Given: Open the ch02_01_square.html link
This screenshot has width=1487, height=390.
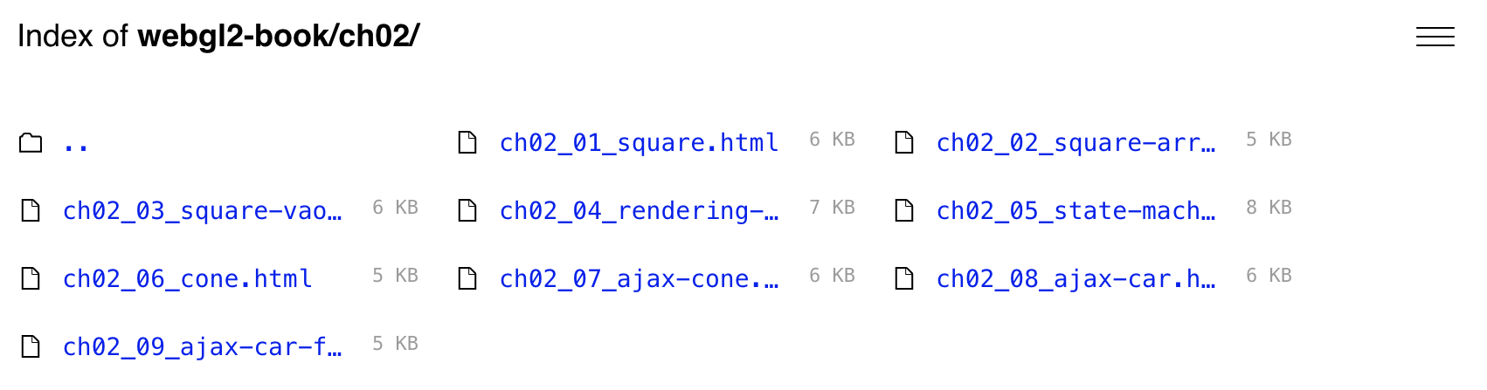Looking at the screenshot, I should click(639, 143).
